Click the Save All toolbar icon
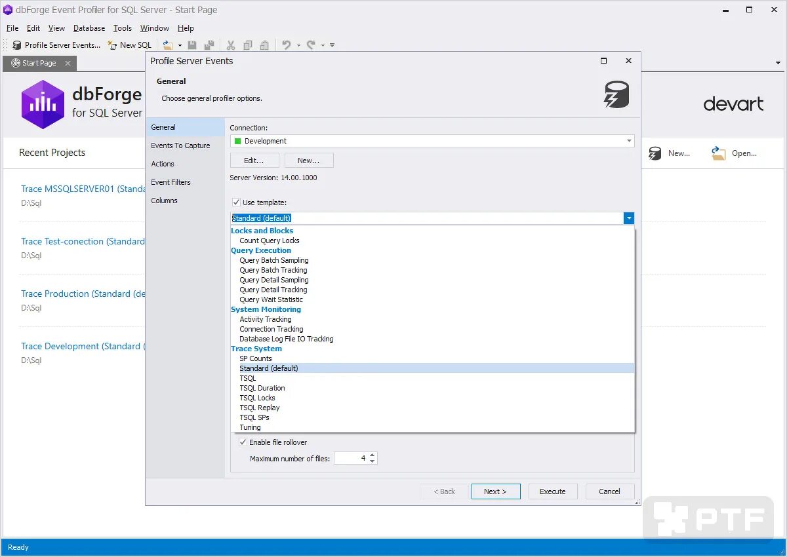The image size is (787, 557). (209, 45)
